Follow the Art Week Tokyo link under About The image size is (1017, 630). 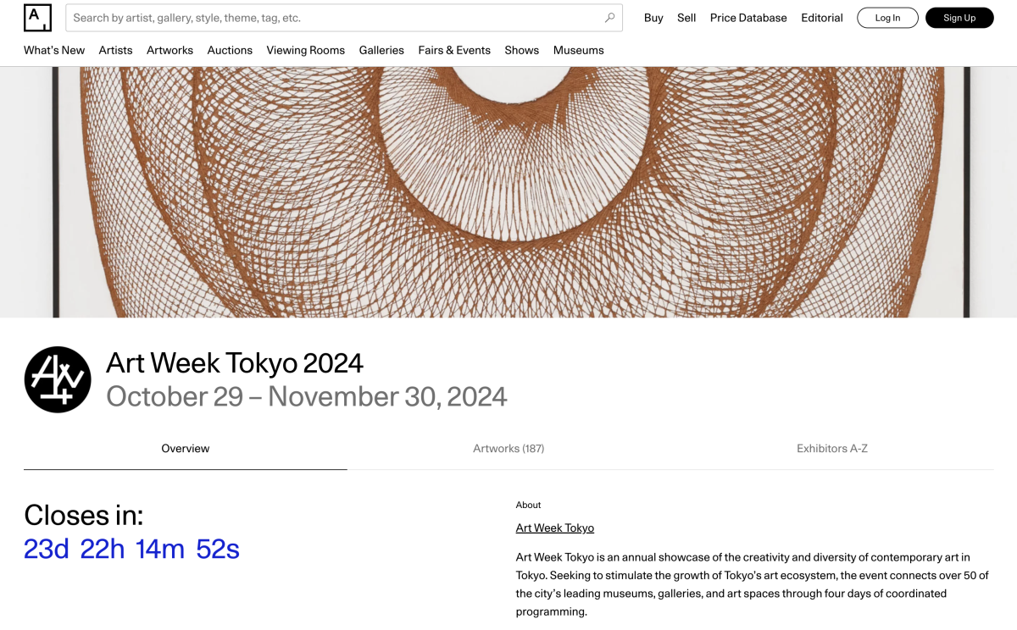point(554,528)
